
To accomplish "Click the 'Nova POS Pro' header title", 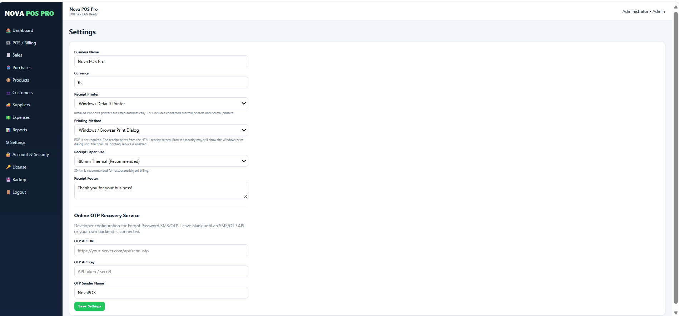I will click(84, 9).
